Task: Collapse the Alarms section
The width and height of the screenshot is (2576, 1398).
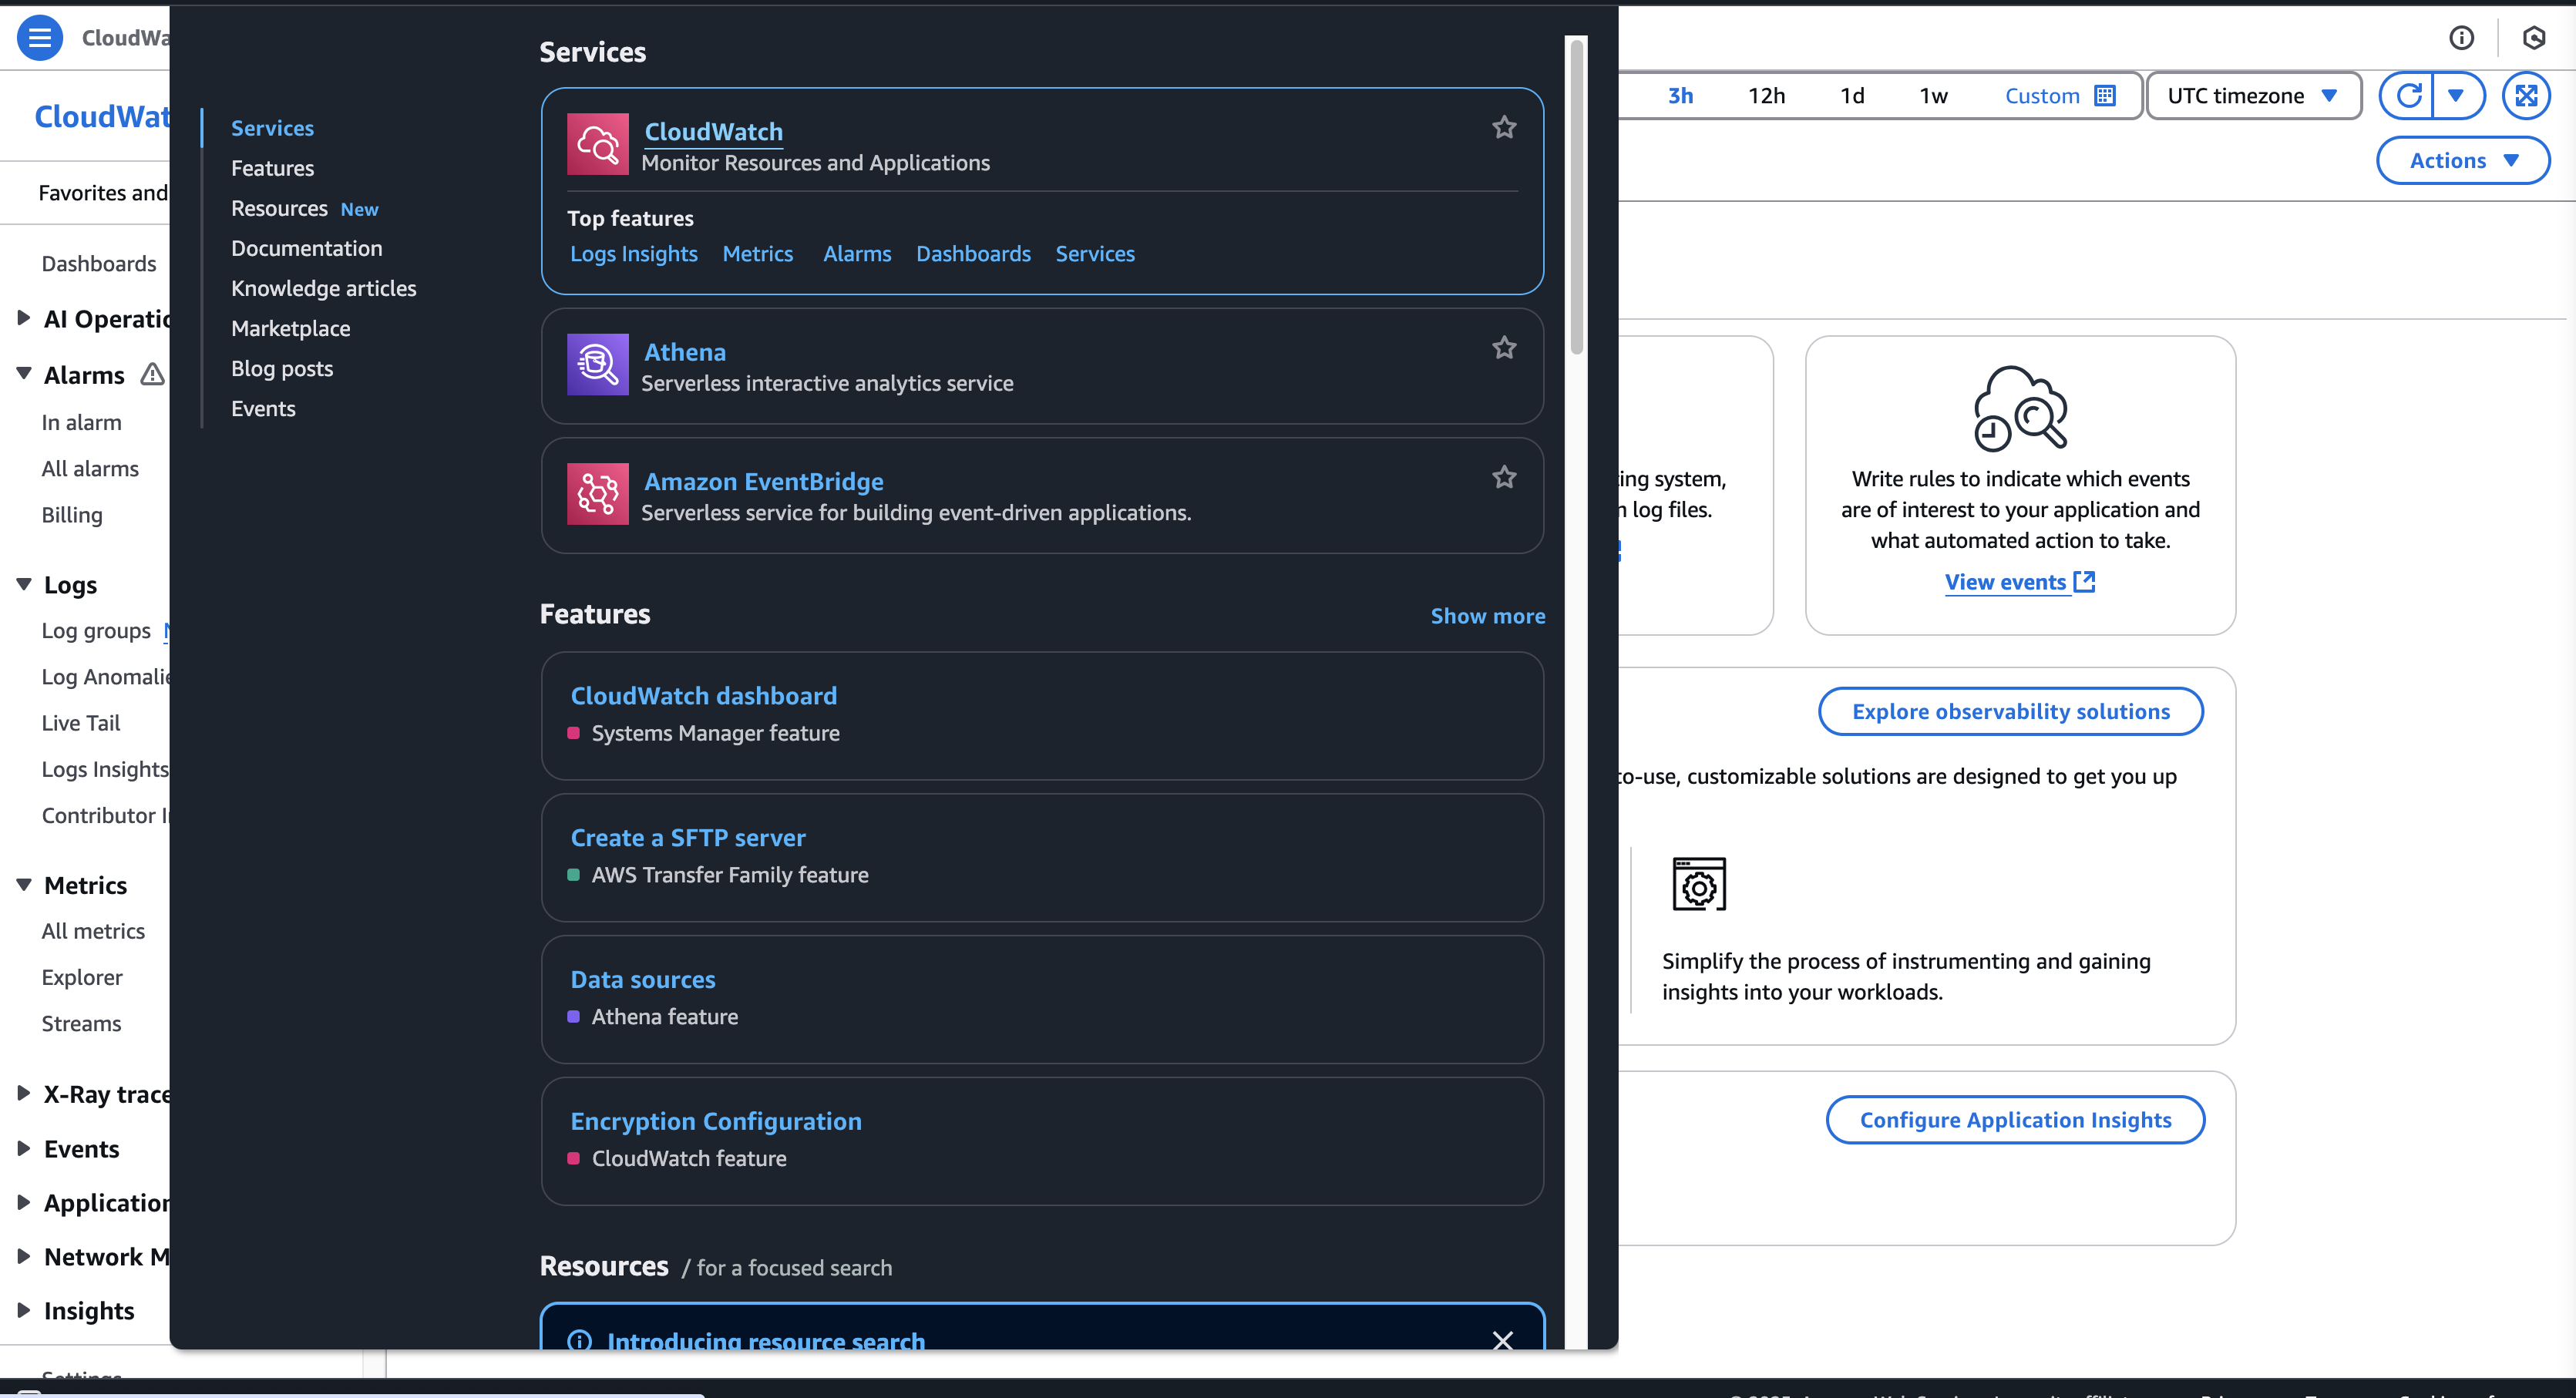Action: pyautogui.click(x=23, y=374)
